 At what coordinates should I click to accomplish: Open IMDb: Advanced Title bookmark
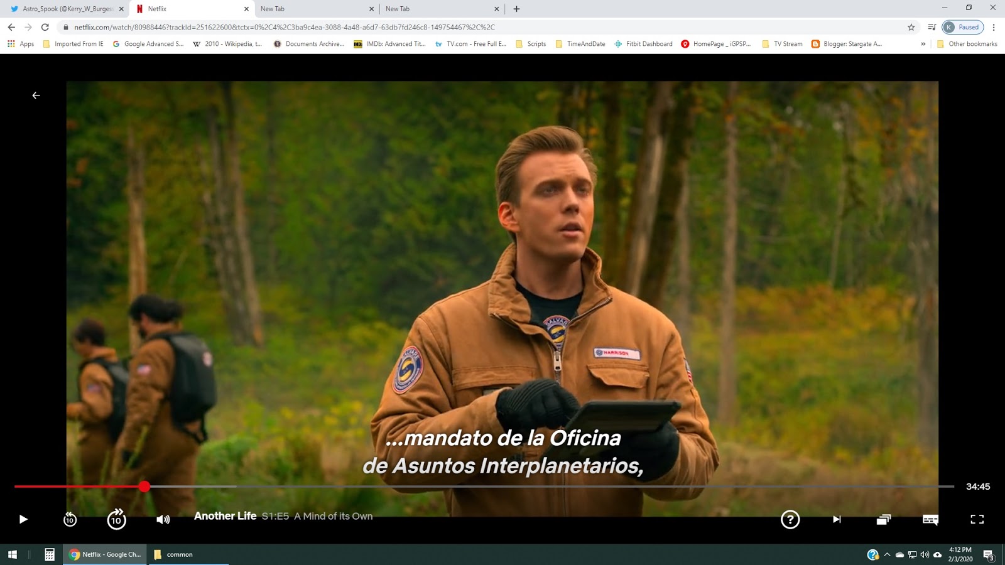[x=390, y=44]
